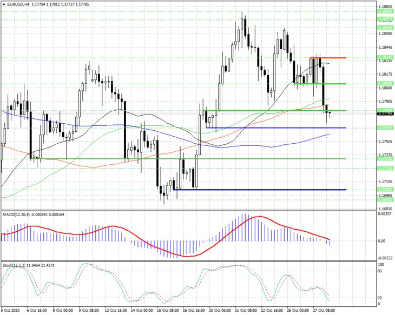This screenshot has width=395, height=315.
Task: Select the 1.18340 green price level label
Action: (386, 58)
